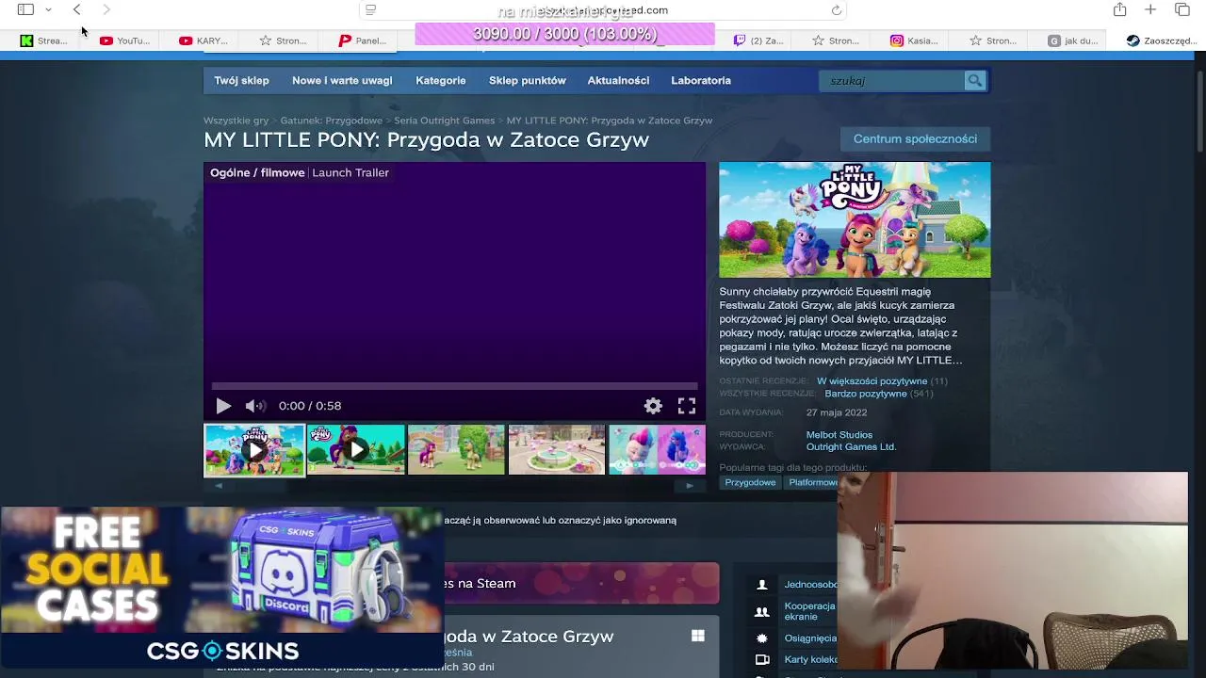Open 'Bardzo pozytywne' all reviews link

tap(866, 394)
